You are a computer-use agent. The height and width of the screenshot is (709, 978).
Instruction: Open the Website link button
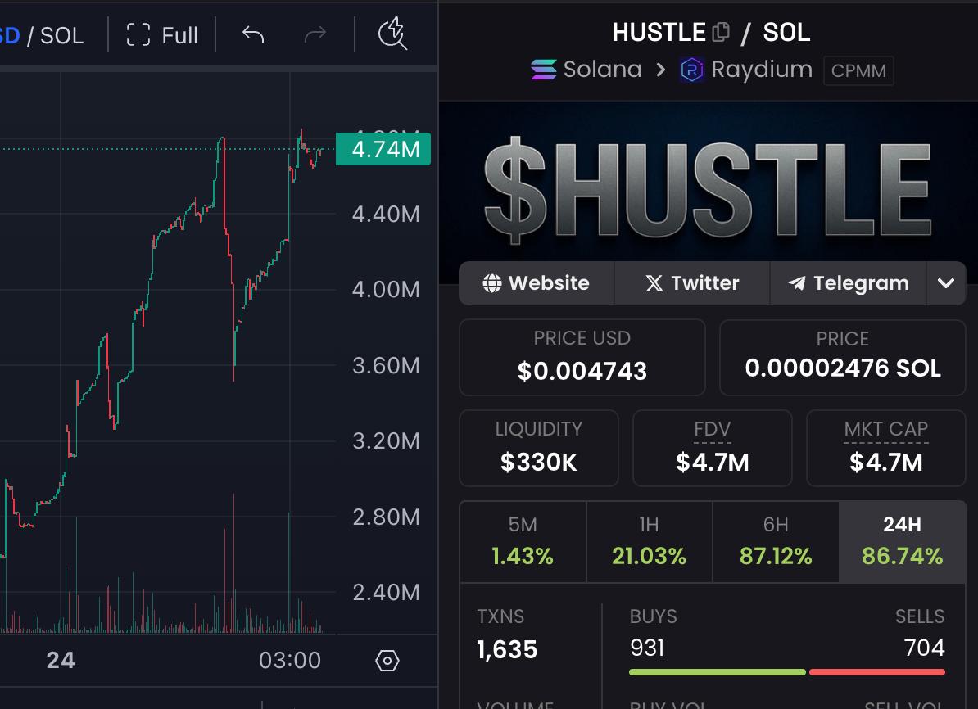(537, 283)
